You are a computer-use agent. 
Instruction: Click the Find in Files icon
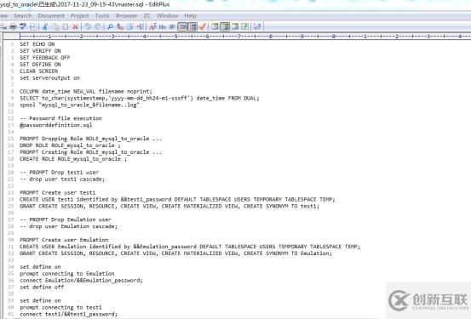[130, 26]
